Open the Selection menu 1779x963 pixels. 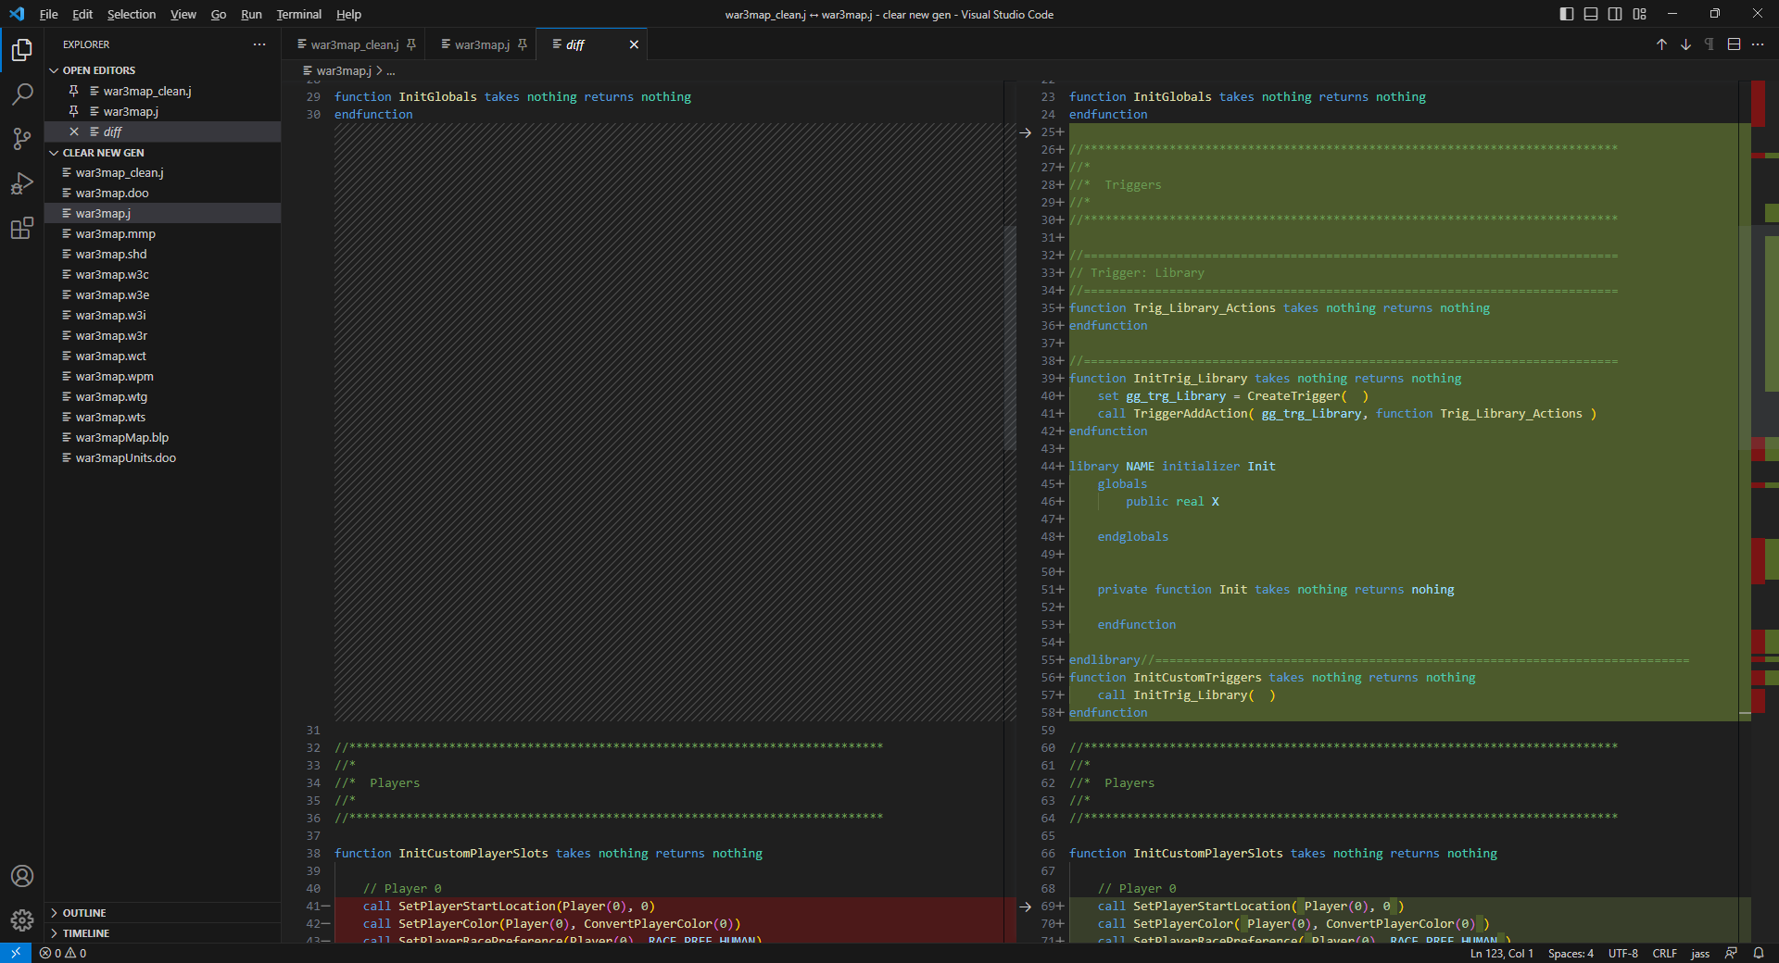(132, 14)
